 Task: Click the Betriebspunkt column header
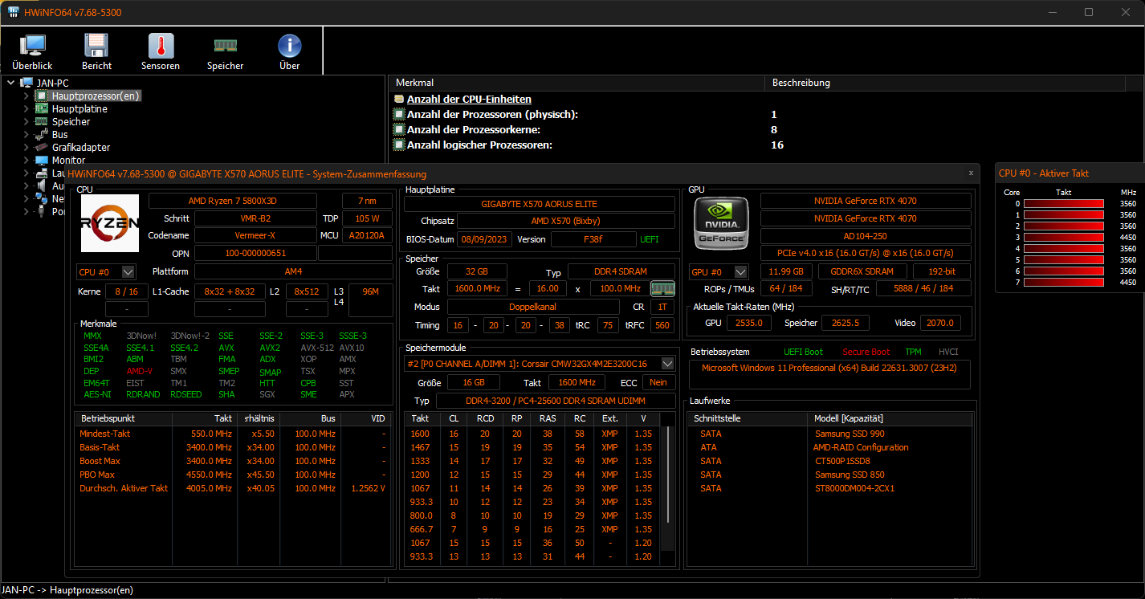(x=123, y=418)
